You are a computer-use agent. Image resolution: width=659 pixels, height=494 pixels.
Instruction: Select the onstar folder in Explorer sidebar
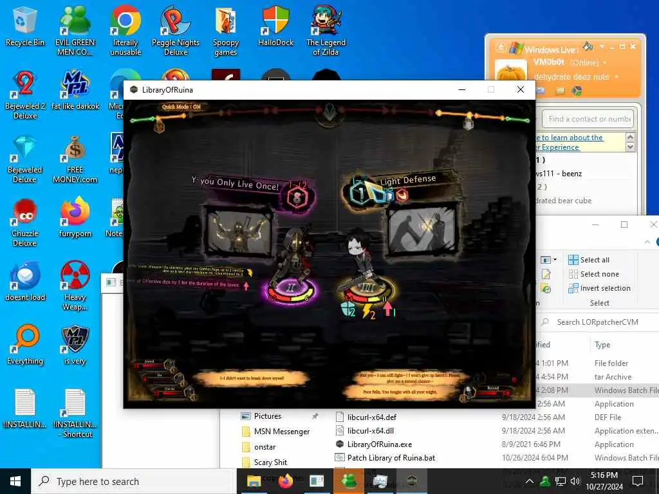(x=259, y=447)
